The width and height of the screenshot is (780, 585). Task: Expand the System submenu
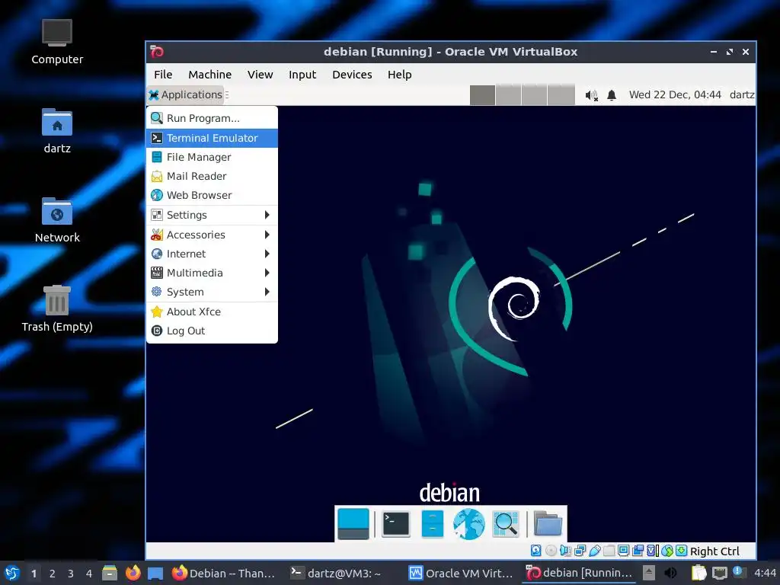[212, 292]
